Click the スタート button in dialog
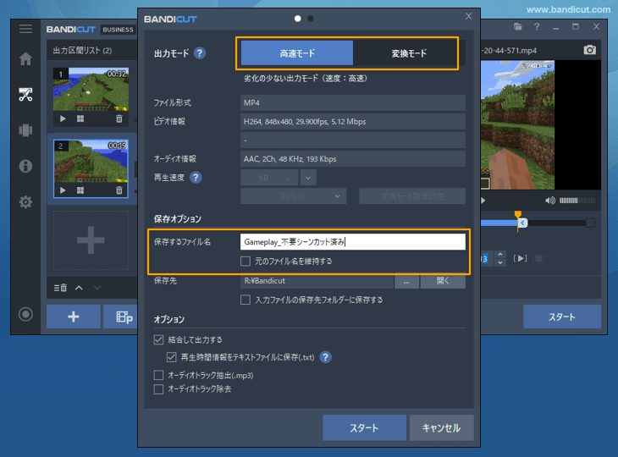The width and height of the screenshot is (618, 457). click(x=364, y=428)
